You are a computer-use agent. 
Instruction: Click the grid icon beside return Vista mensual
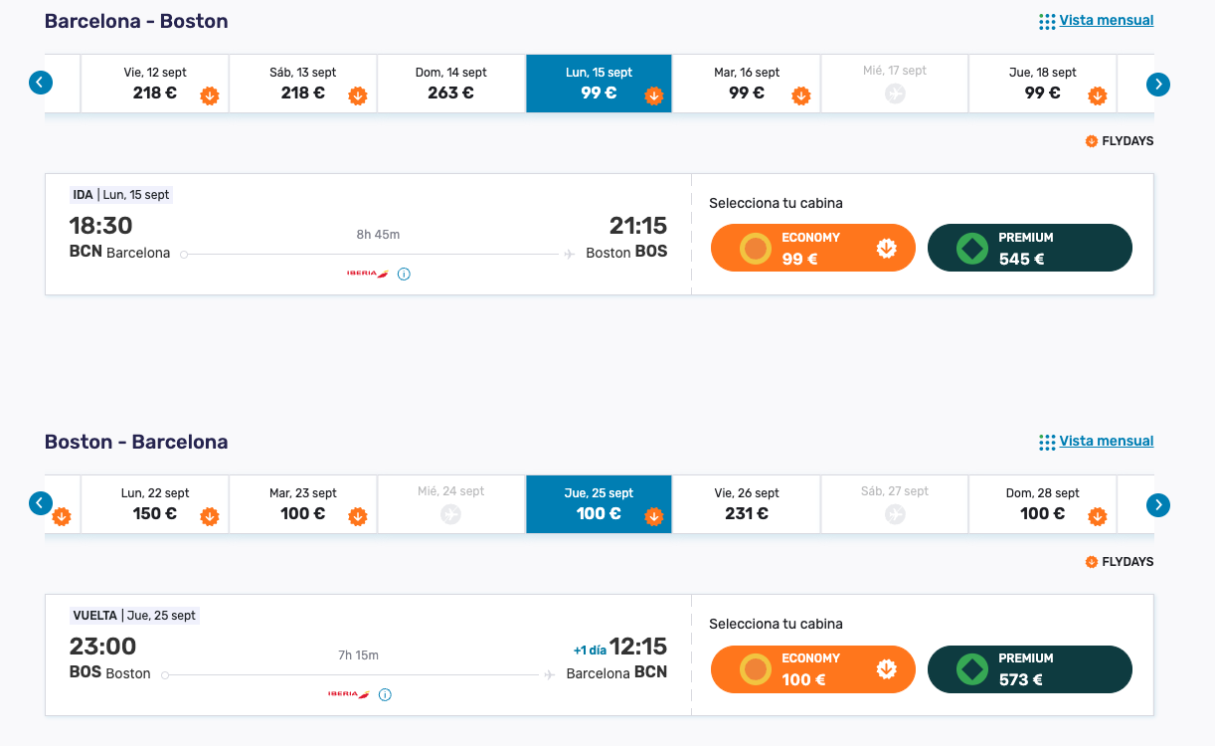(x=1047, y=443)
